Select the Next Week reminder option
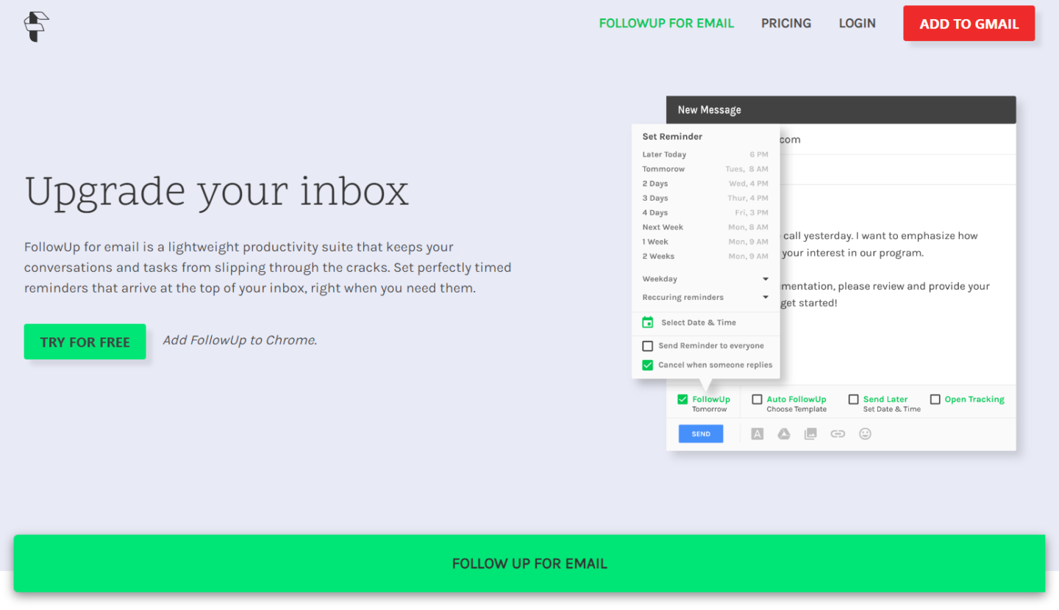This screenshot has height=610, width=1059. tap(662, 227)
